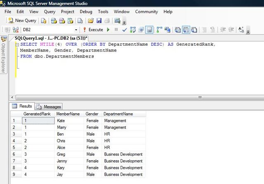Click the MemberName column header
The image size is (264, 184).
[x=69, y=114]
